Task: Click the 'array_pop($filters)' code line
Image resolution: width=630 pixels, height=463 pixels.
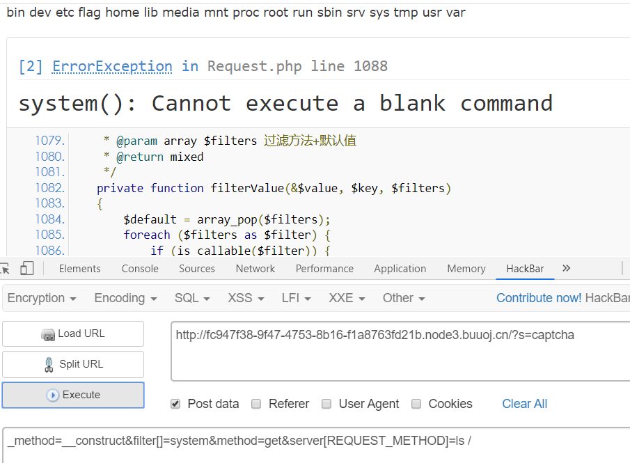Action: coord(227,219)
